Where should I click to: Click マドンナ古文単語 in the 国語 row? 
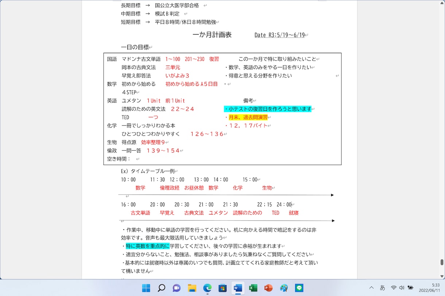tap(141, 59)
